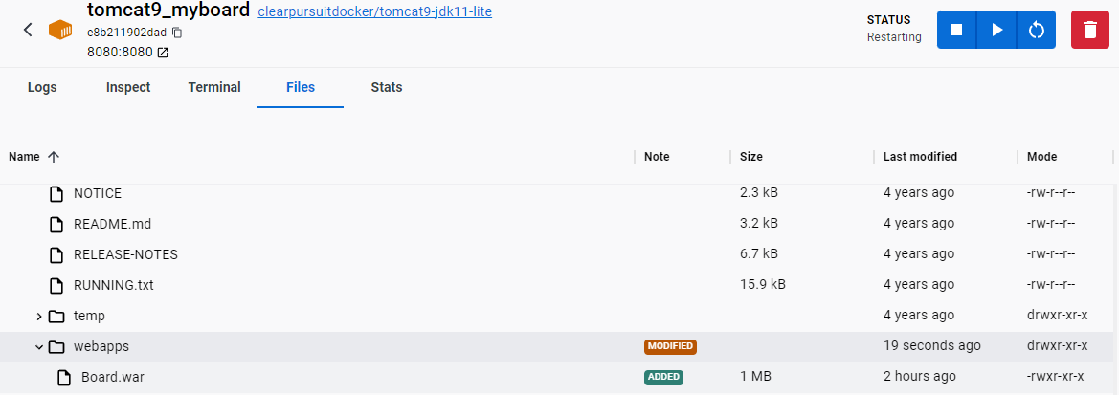Select the RELEASE-NOTES file
Viewport: 1119px width, 395px height.
[559, 255]
